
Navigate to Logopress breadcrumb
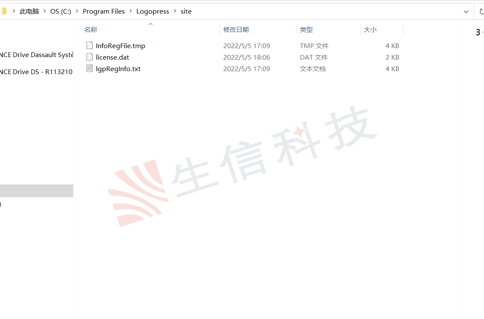[153, 11]
